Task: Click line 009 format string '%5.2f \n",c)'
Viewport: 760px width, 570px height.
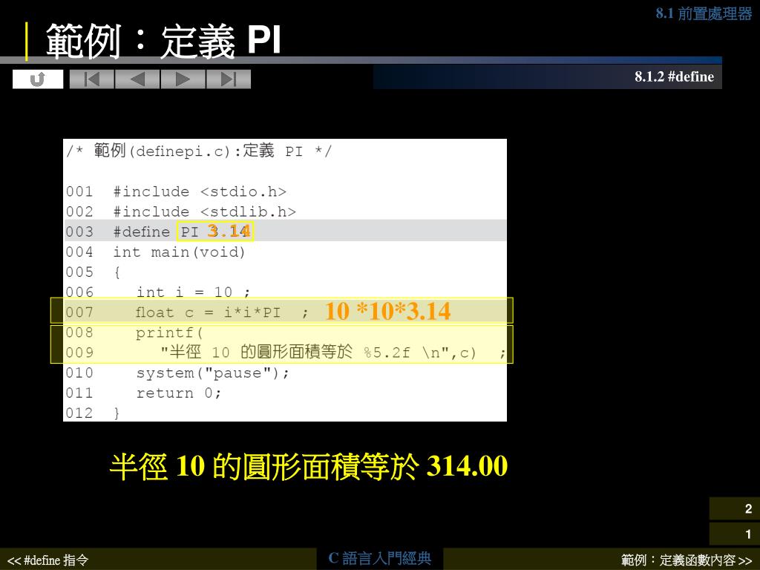Action: [x=420, y=353]
